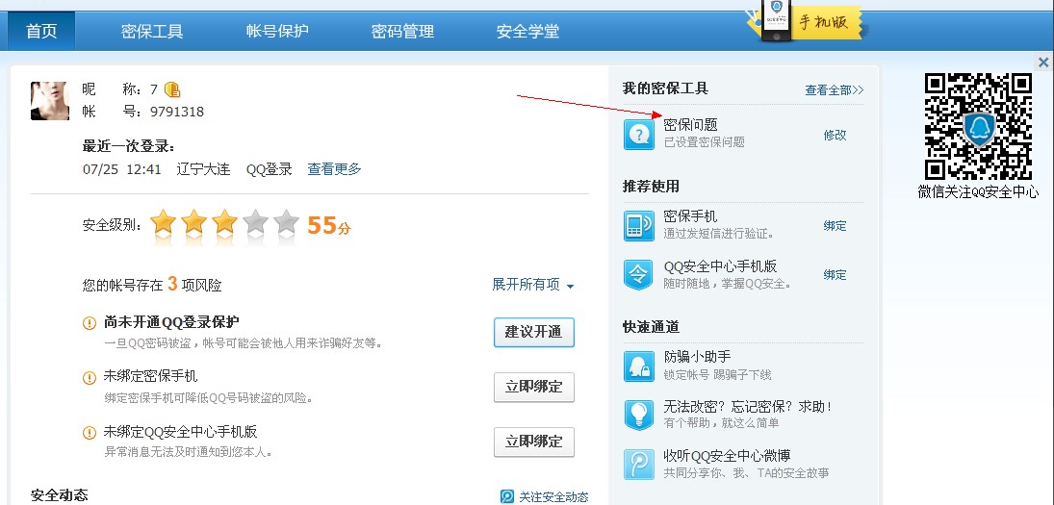This screenshot has width=1054, height=505.
Task: Click 绑定 next to 密保手机
Action: coord(835,226)
